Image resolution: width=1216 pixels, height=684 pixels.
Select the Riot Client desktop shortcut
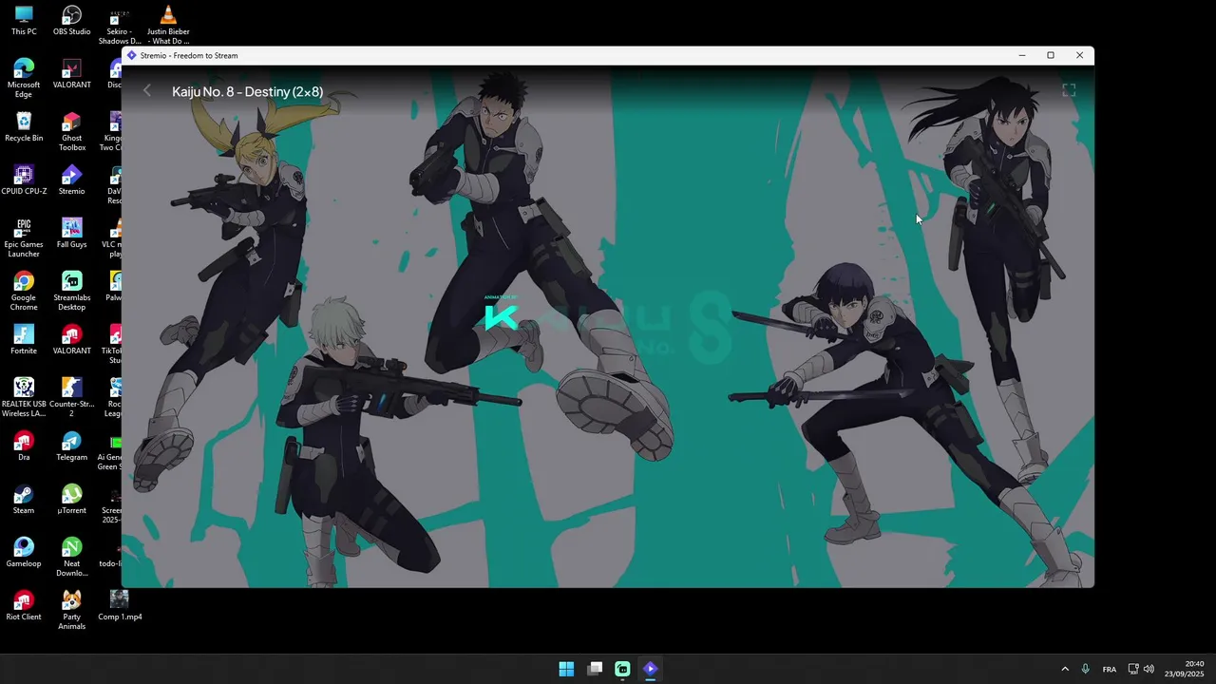coord(24,606)
